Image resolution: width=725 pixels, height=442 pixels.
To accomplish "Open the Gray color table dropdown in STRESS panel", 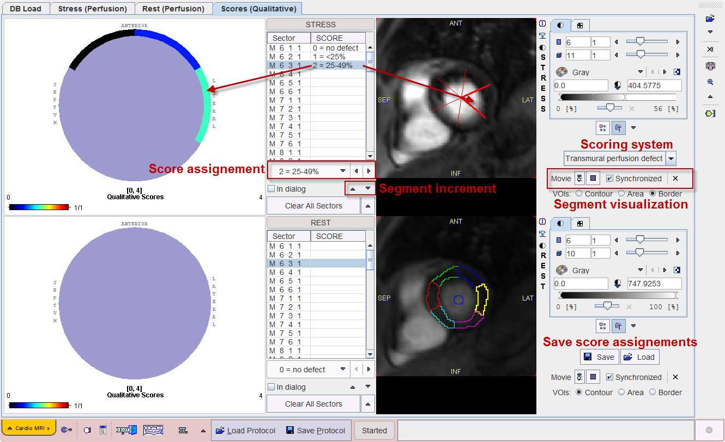I will coord(641,72).
